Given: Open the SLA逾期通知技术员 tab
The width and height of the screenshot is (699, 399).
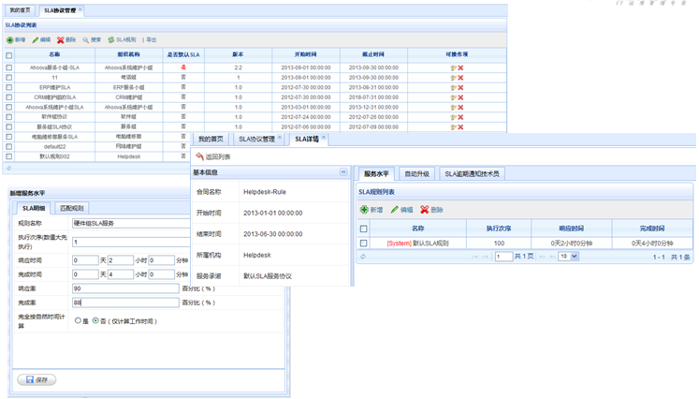Looking at the screenshot, I should click(472, 174).
